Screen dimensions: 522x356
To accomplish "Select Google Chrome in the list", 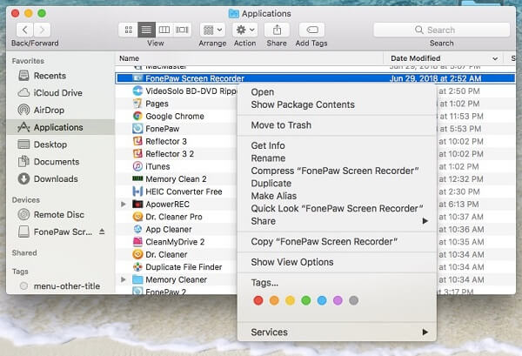I will coord(177,117).
